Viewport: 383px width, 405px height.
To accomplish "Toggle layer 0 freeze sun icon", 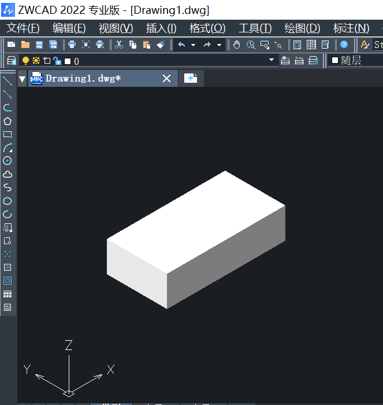I will click(x=36, y=61).
